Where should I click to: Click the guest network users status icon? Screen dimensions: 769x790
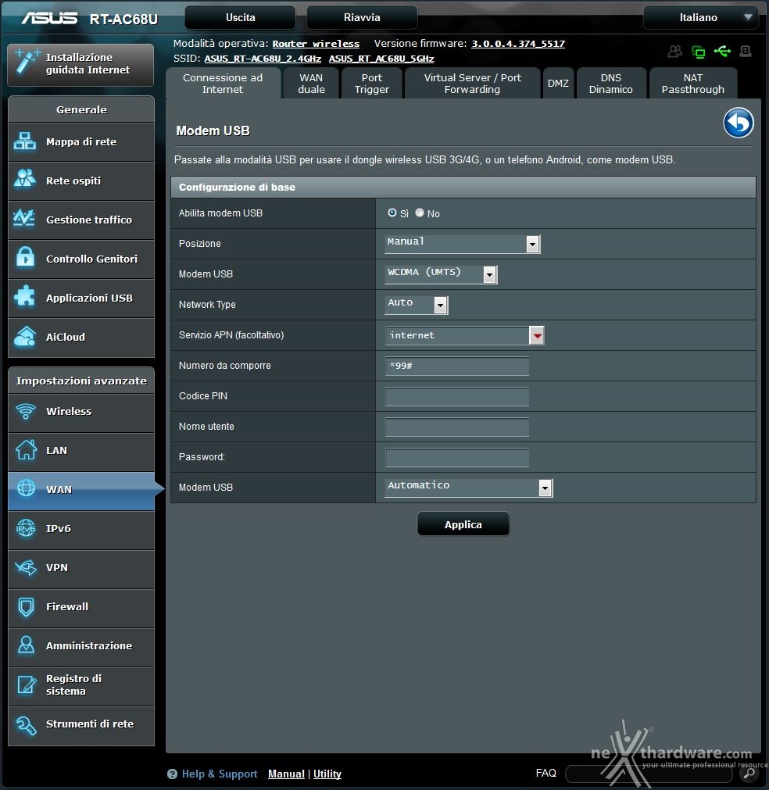[674, 52]
